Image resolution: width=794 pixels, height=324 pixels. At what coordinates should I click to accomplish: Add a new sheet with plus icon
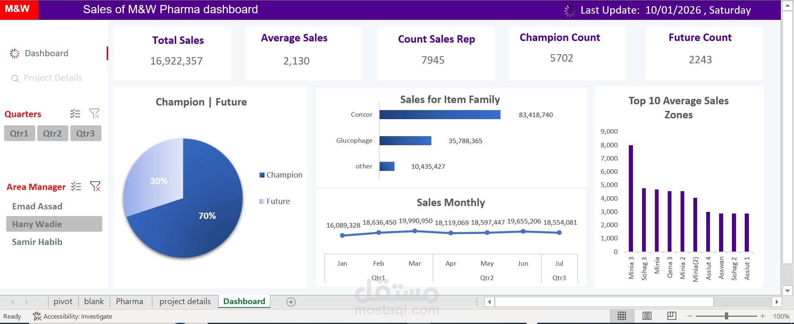291,302
